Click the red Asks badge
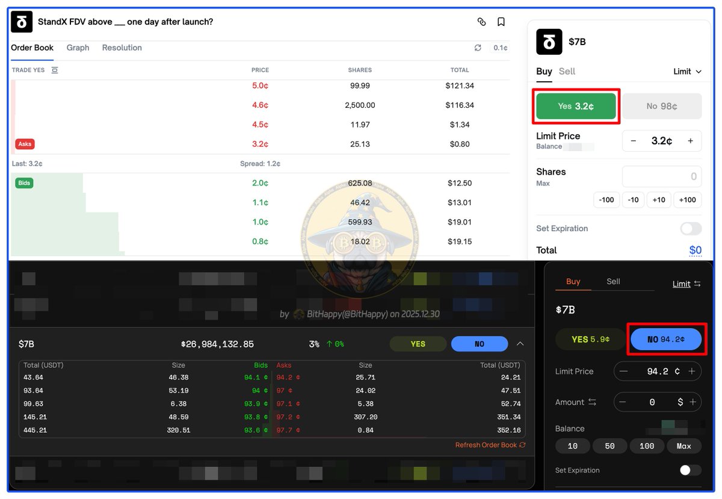 [25, 144]
